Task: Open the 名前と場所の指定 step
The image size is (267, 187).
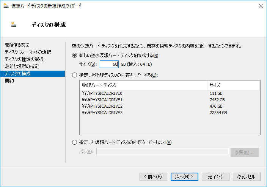Action: pos(22,66)
